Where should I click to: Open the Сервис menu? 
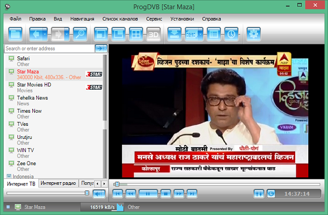pyautogui.click(x=154, y=19)
